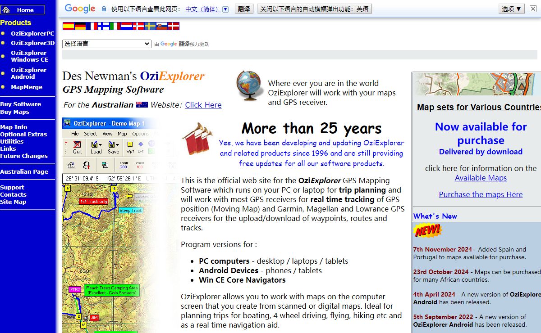Click the "More than 25 years" heading
This screenshot has height=333, width=541.
point(312,129)
